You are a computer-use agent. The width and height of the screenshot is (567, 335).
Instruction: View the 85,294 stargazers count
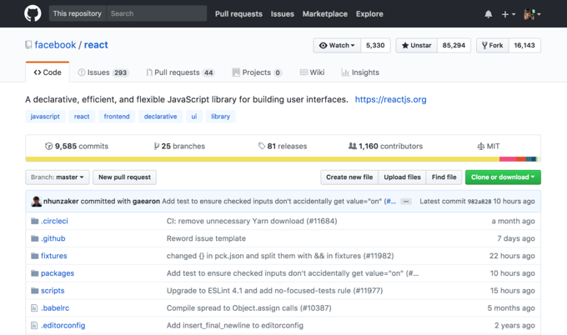pyautogui.click(x=454, y=45)
